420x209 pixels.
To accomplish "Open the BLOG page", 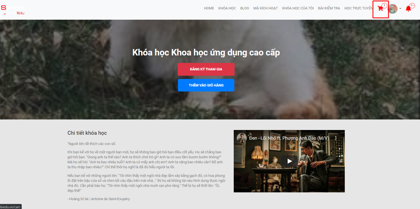I will tap(245, 8).
